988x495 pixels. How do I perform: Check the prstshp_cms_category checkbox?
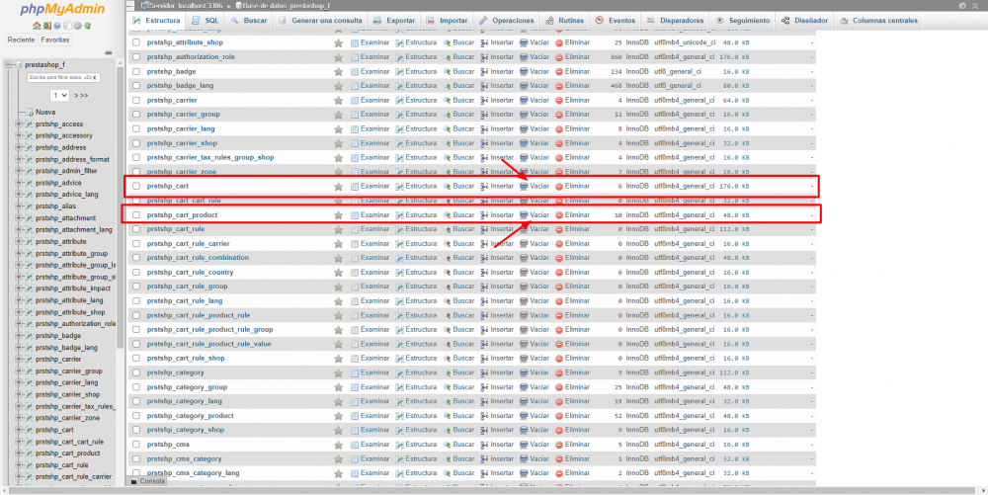click(x=136, y=459)
